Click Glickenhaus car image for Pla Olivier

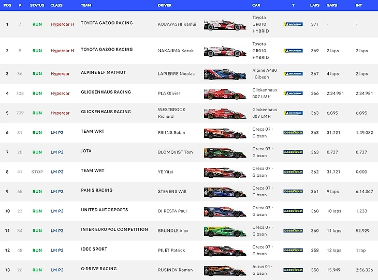coord(225,94)
